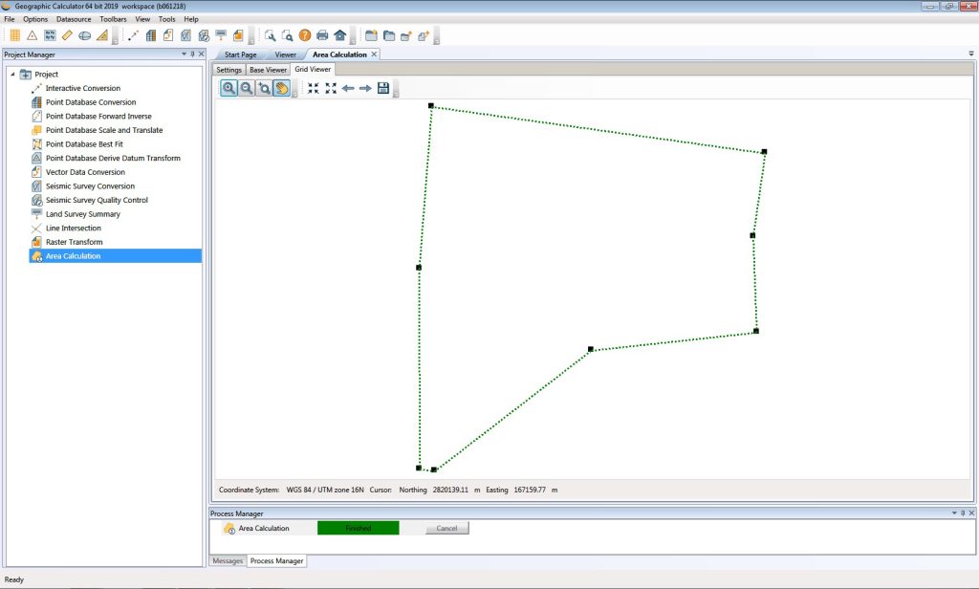Screen dimensions: 979x589
Task: Click the Save disk icon in viewer toolbar
Action: pos(383,88)
